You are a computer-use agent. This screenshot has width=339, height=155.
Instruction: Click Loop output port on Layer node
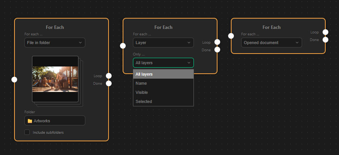click(217, 42)
